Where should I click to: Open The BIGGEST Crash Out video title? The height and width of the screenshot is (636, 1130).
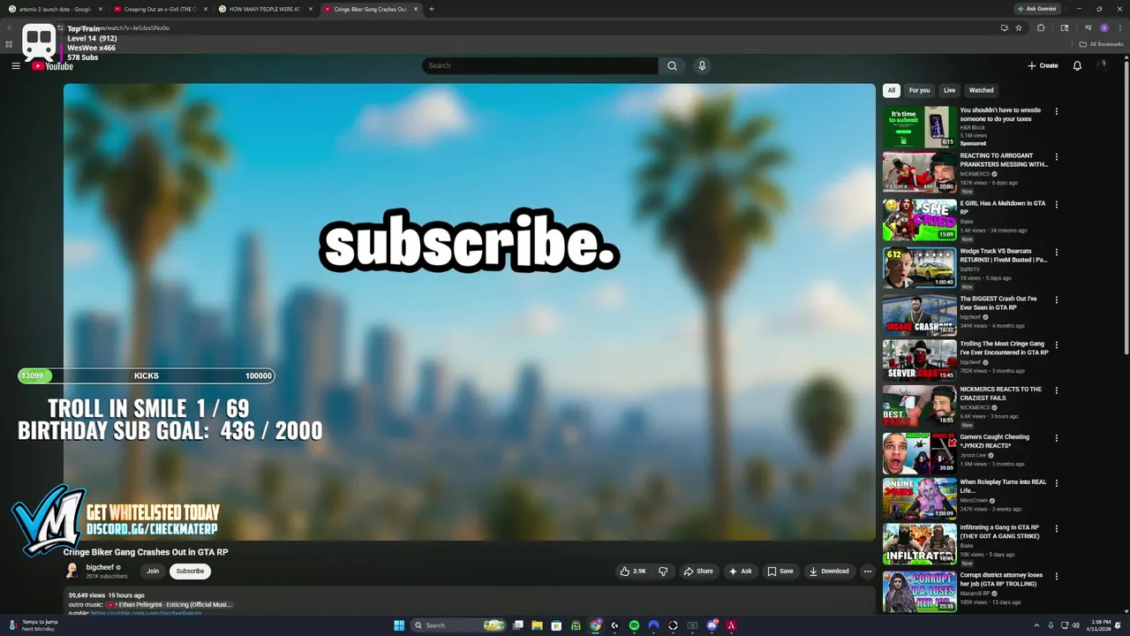coord(998,303)
